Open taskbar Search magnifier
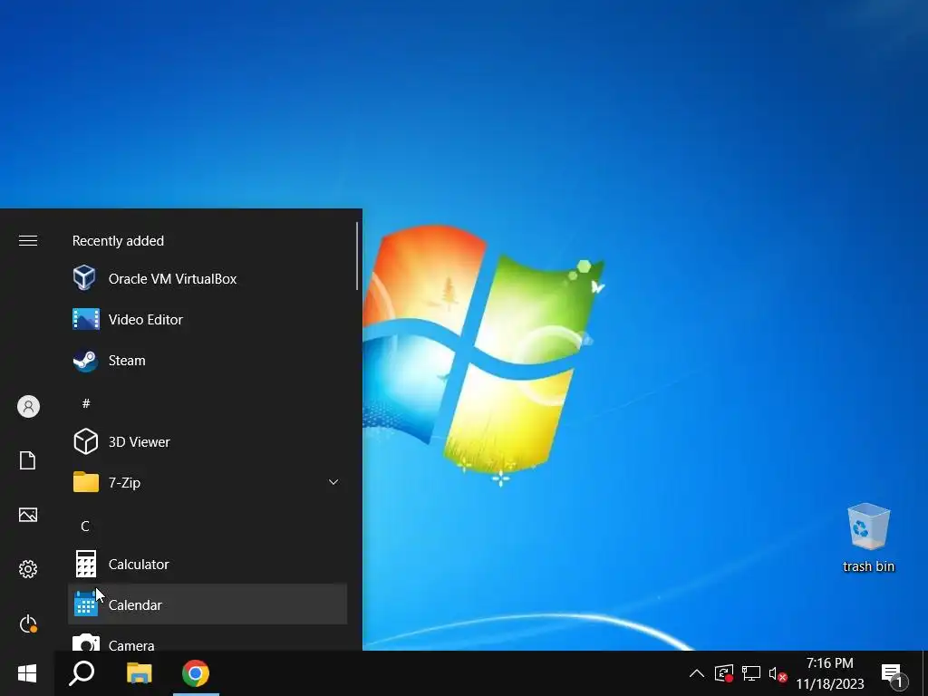The height and width of the screenshot is (696, 928). click(82, 673)
